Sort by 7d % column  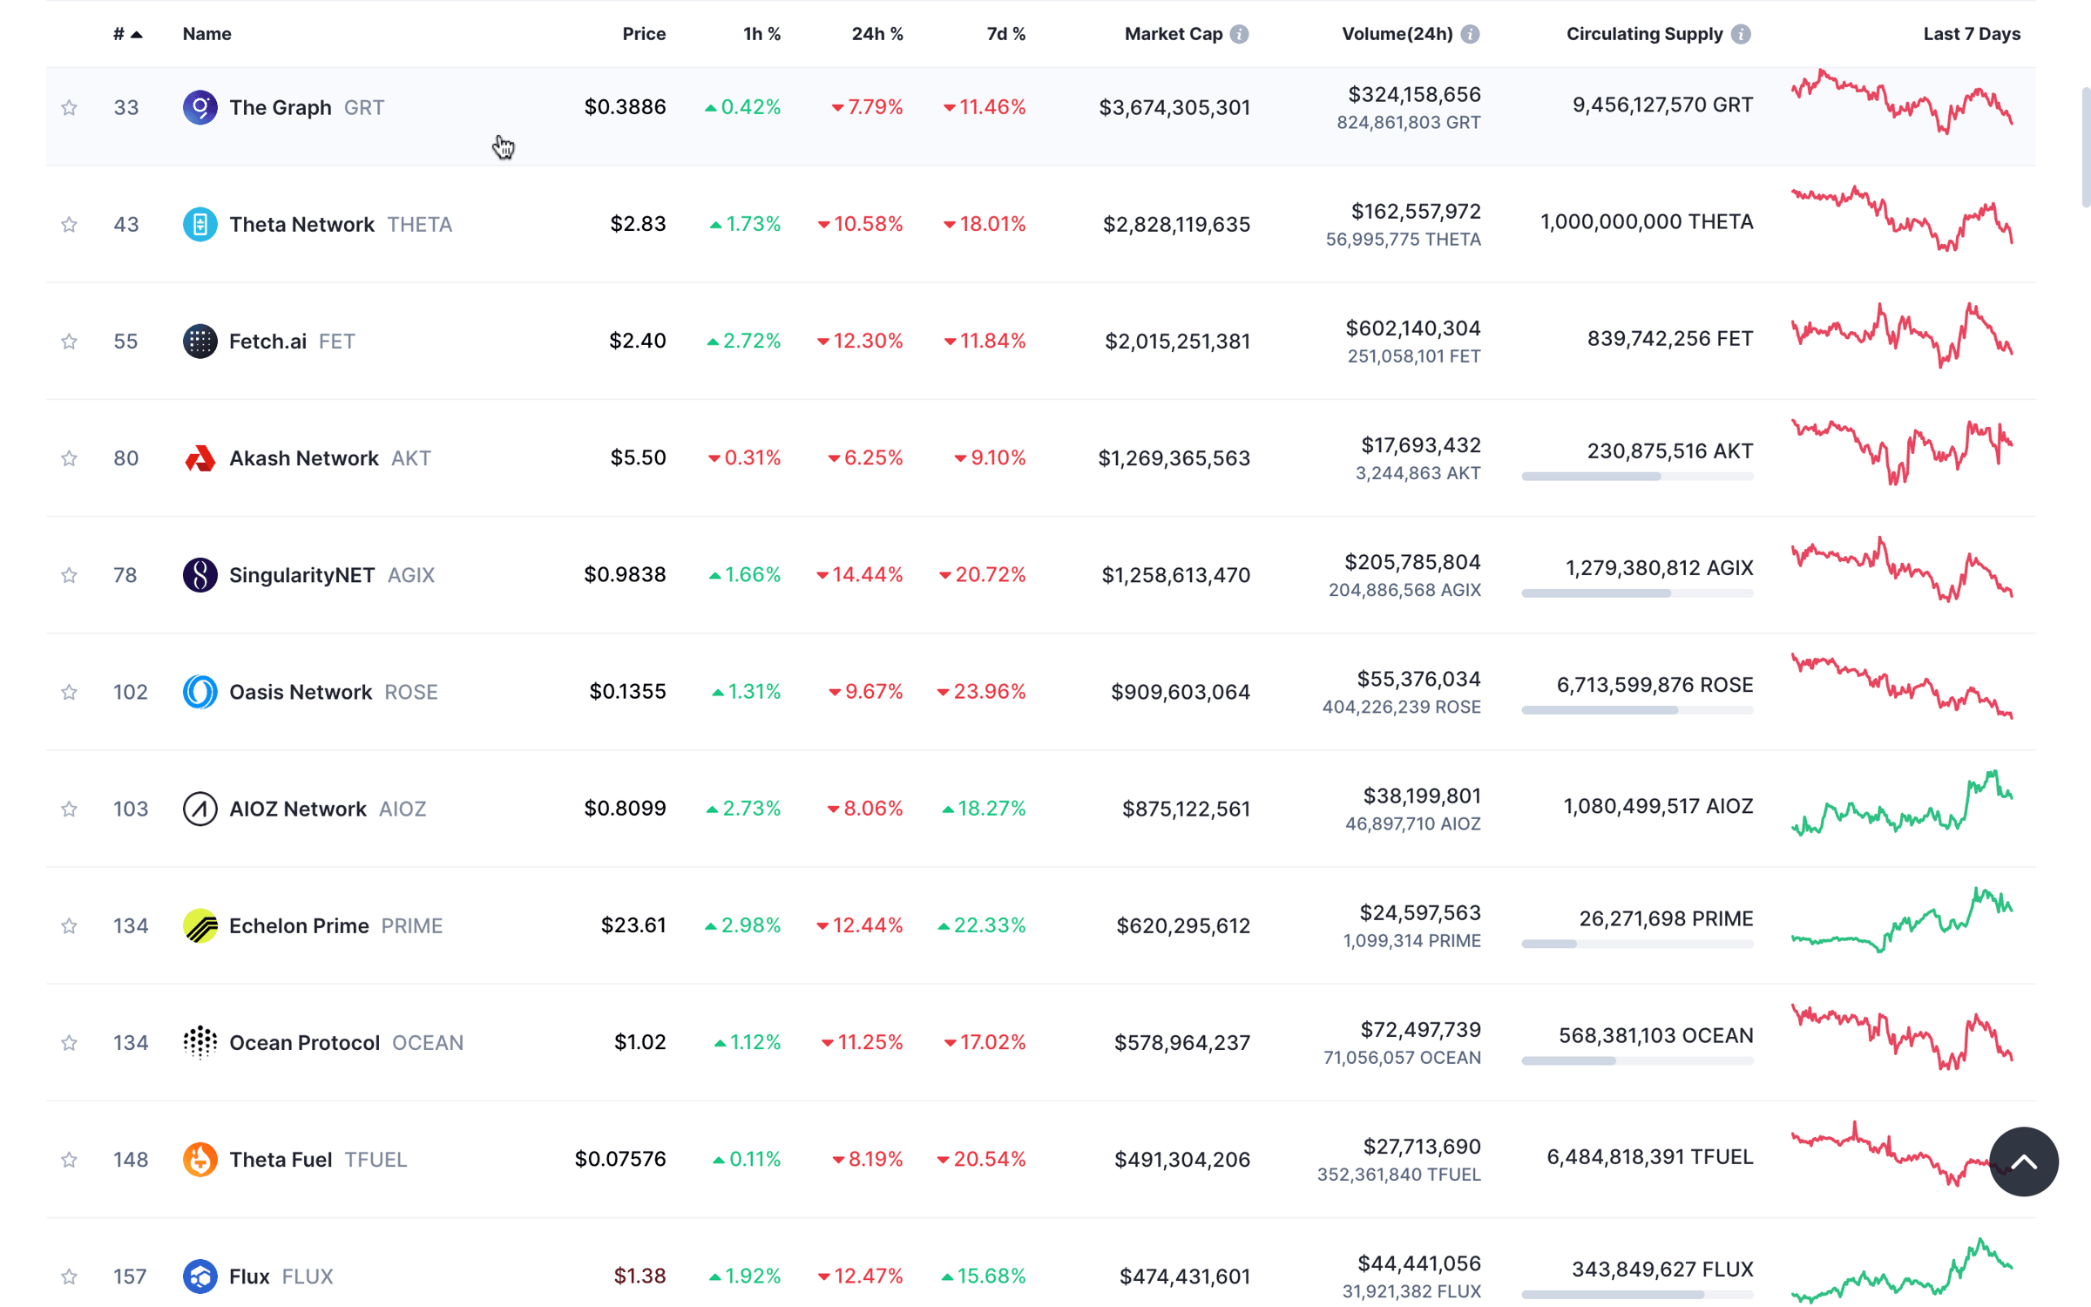[x=1005, y=34]
